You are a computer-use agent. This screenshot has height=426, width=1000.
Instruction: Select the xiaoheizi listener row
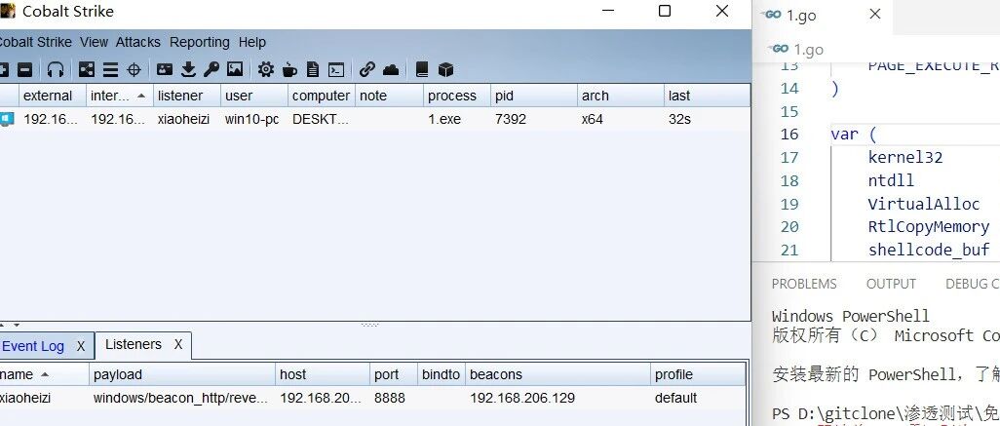[373, 398]
